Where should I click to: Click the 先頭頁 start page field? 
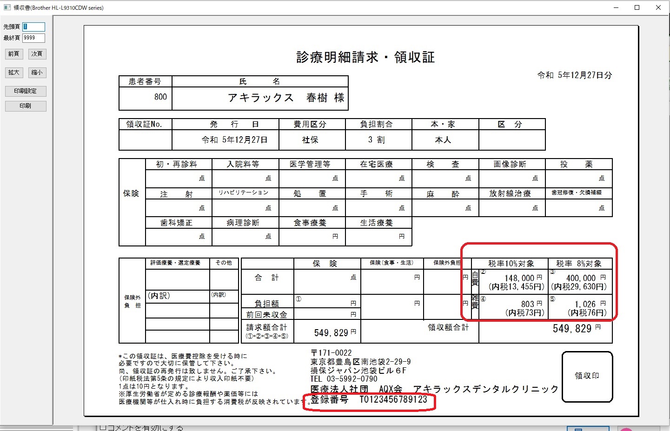tap(33, 27)
